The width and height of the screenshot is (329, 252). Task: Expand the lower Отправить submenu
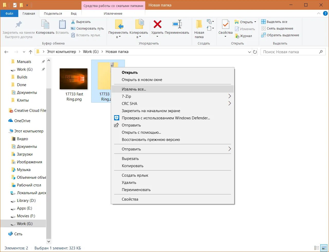(x=230, y=149)
